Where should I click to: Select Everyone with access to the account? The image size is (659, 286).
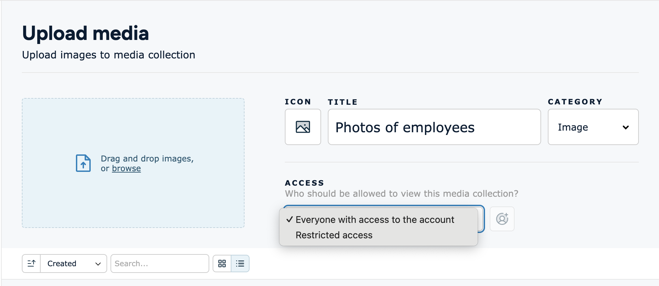[375, 220]
